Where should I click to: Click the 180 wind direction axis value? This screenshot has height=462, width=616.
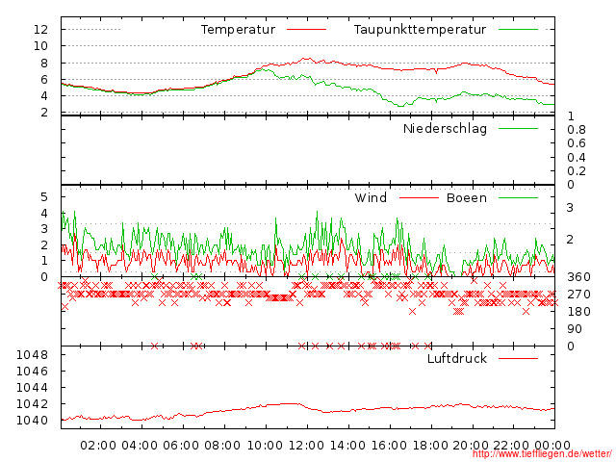[578, 312]
